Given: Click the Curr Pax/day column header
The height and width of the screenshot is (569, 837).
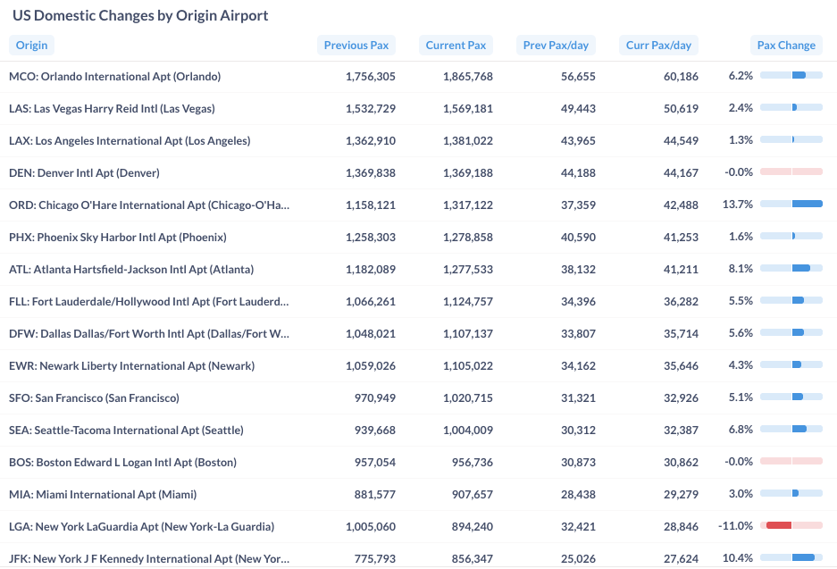Looking at the screenshot, I should (x=658, y=46).
